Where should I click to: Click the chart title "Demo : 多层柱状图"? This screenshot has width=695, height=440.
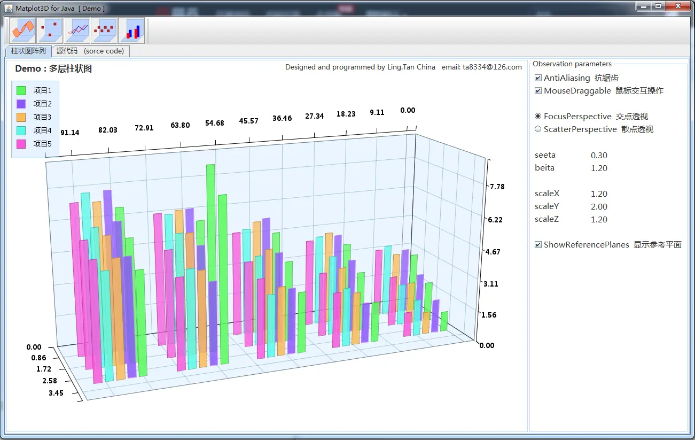pos(53,69)
